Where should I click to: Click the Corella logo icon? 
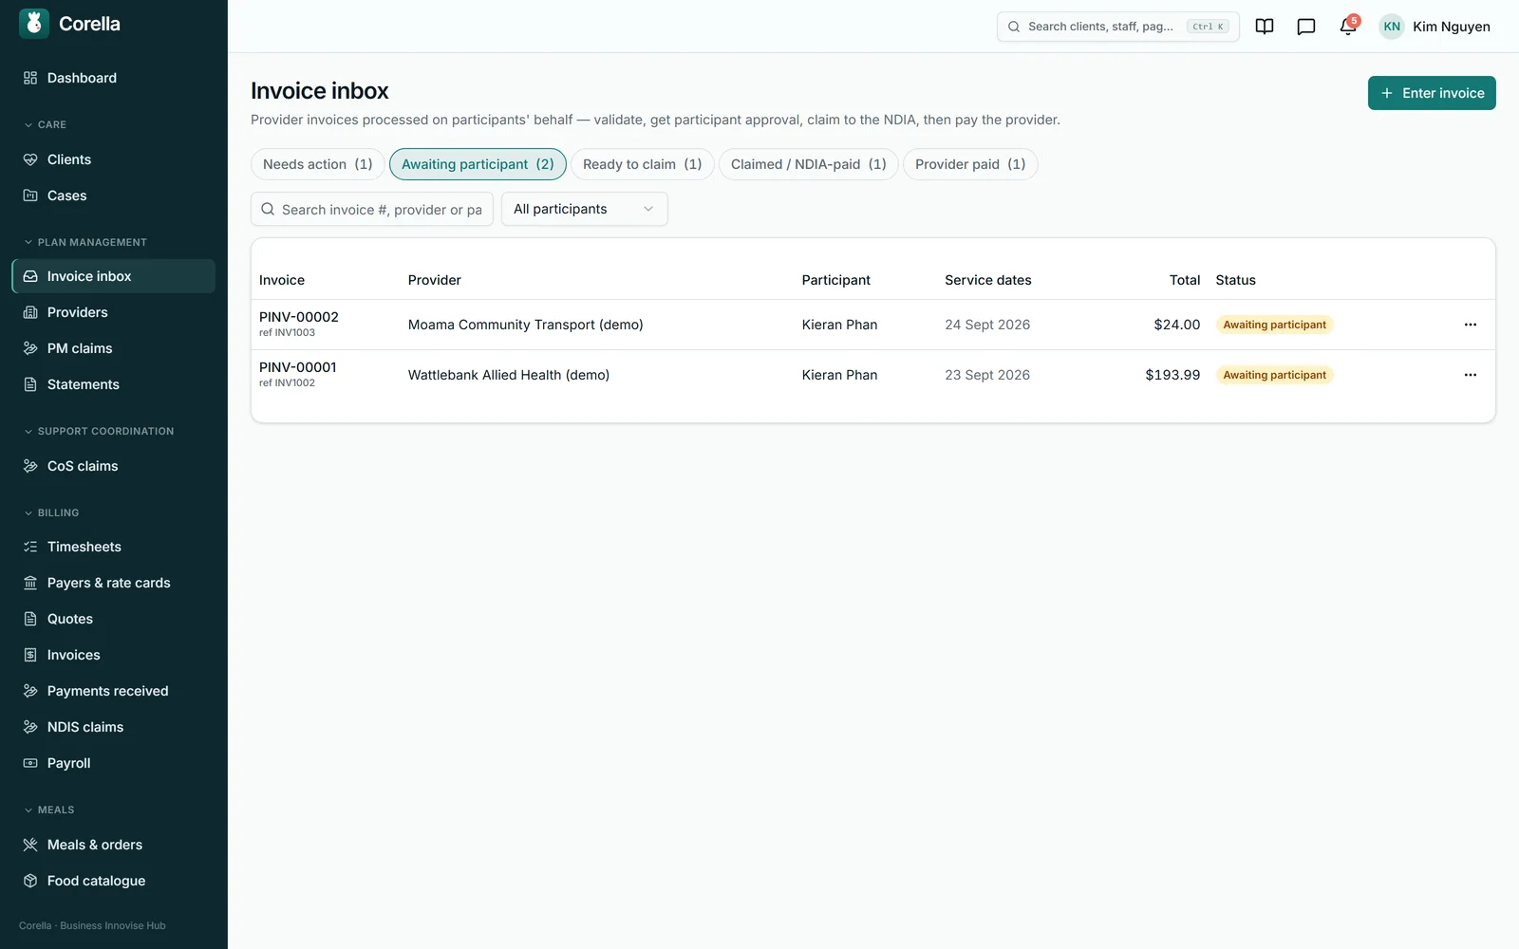[x=34, y=24]
